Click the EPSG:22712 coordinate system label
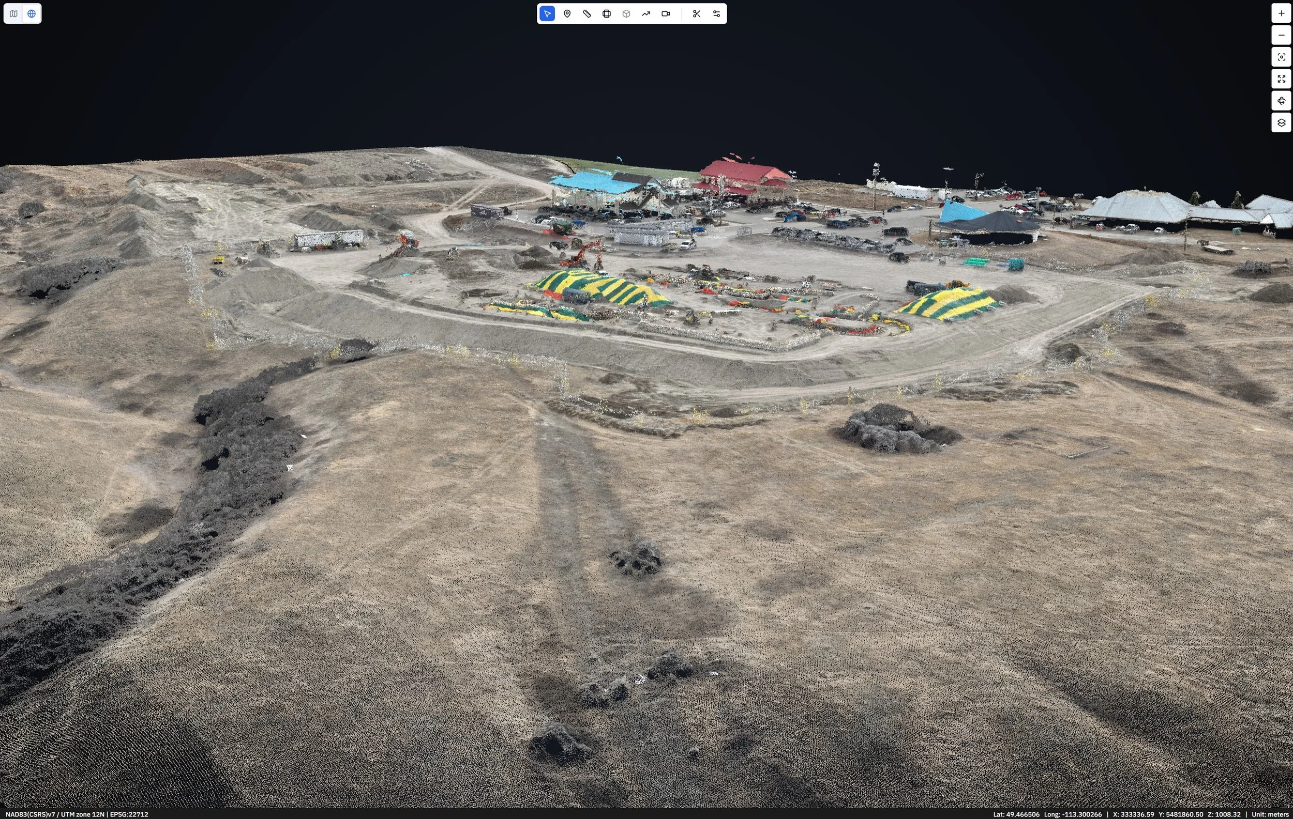The height and width of the screenshot is (819, 1293). (129, 814)
